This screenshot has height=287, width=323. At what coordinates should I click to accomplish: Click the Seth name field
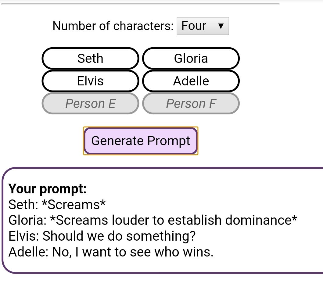pos(90,58)
